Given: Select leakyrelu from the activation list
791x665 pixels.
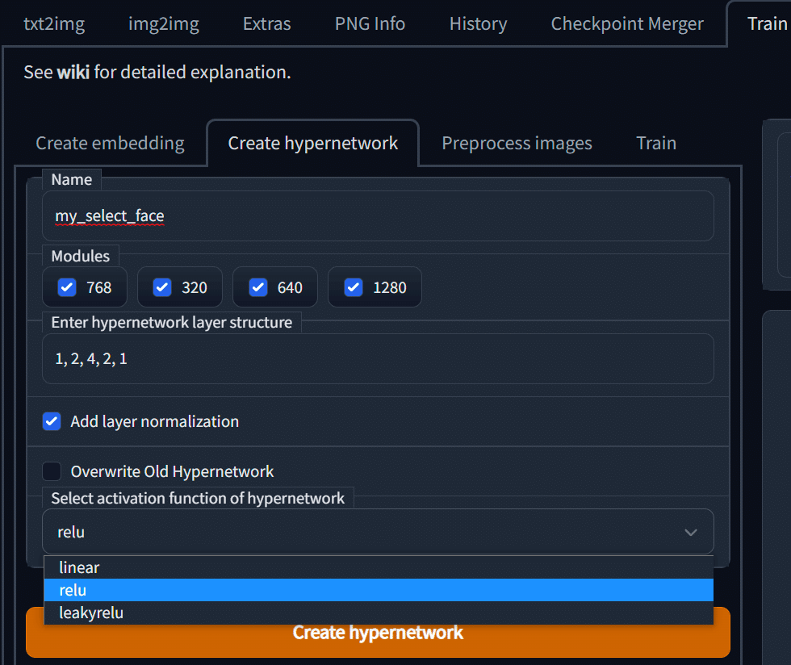Looking at the screenshot, I should 90,613.
